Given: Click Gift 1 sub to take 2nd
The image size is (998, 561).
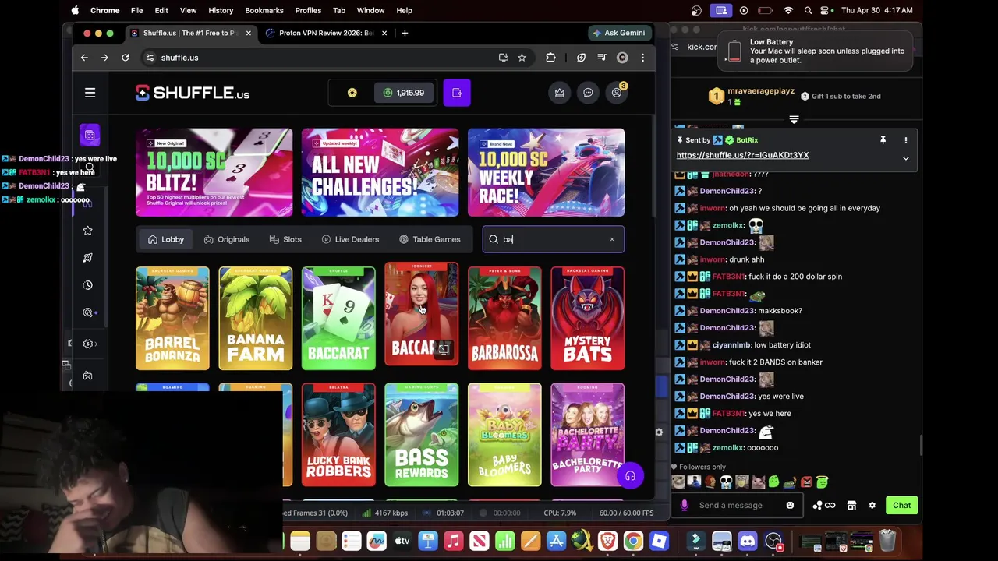Looking at the screenshot, I should pos(841,97).
